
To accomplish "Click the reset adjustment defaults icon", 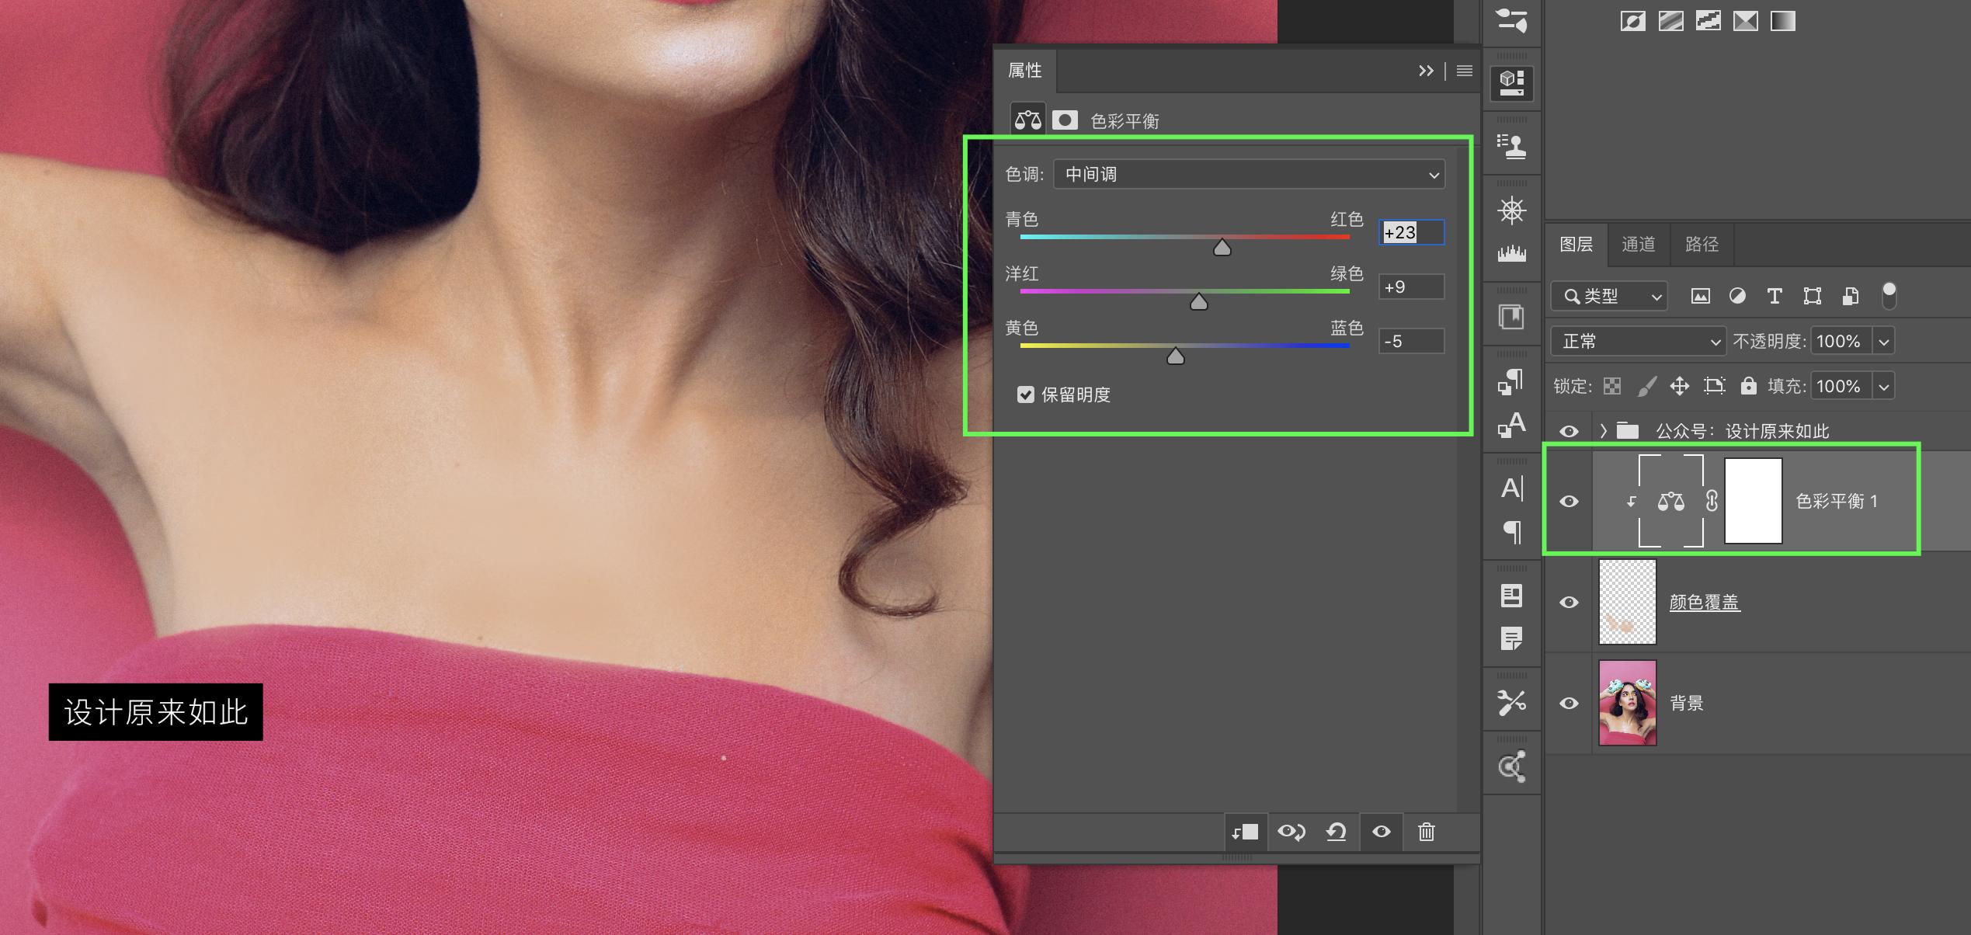I will pyautogui.click(x=1336, y=832).
